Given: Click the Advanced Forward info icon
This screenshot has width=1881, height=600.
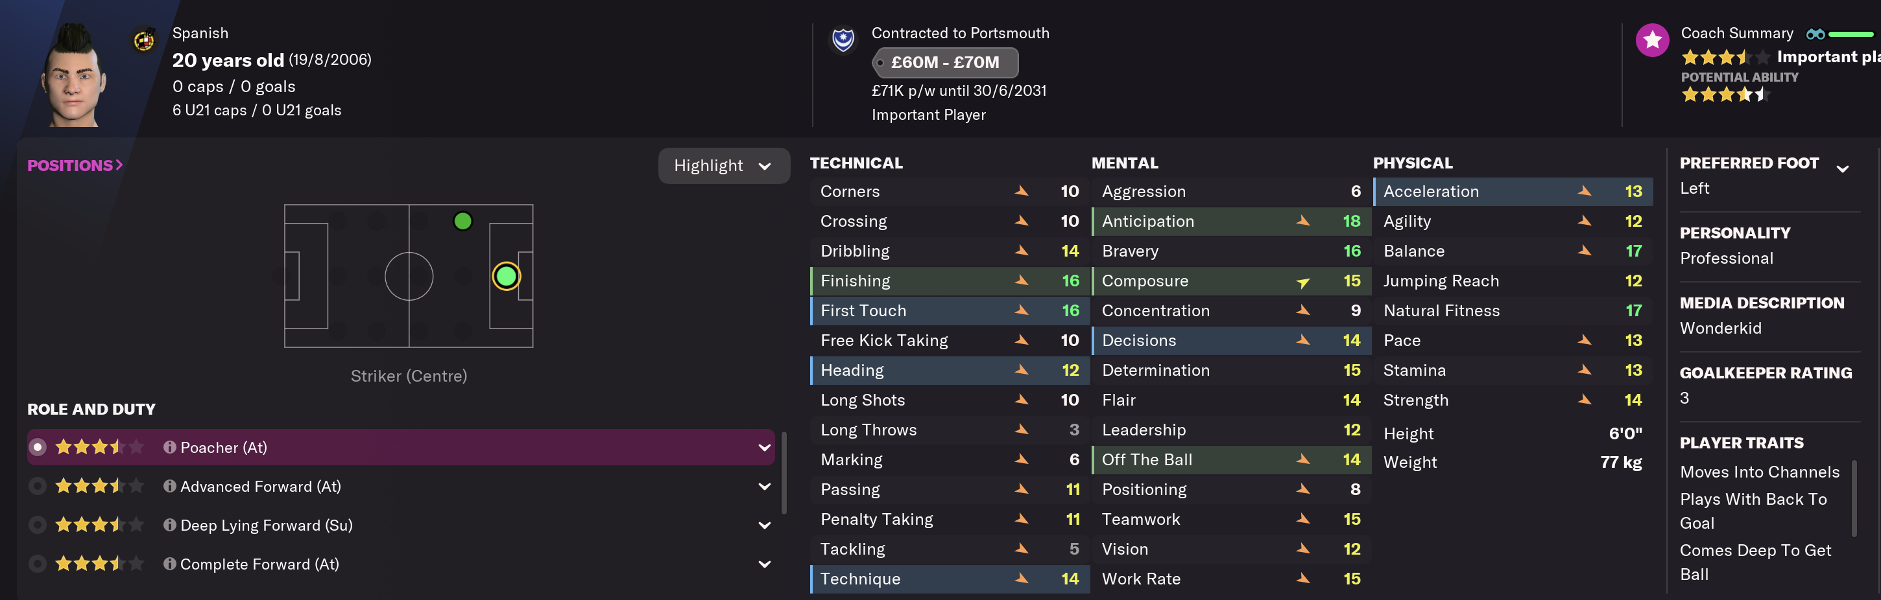Looking at the screenshot, I should 169,485.
